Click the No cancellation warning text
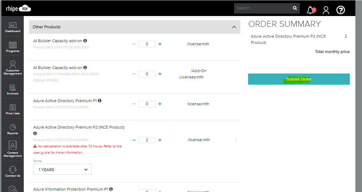362x192 pixels. [77, 149]
